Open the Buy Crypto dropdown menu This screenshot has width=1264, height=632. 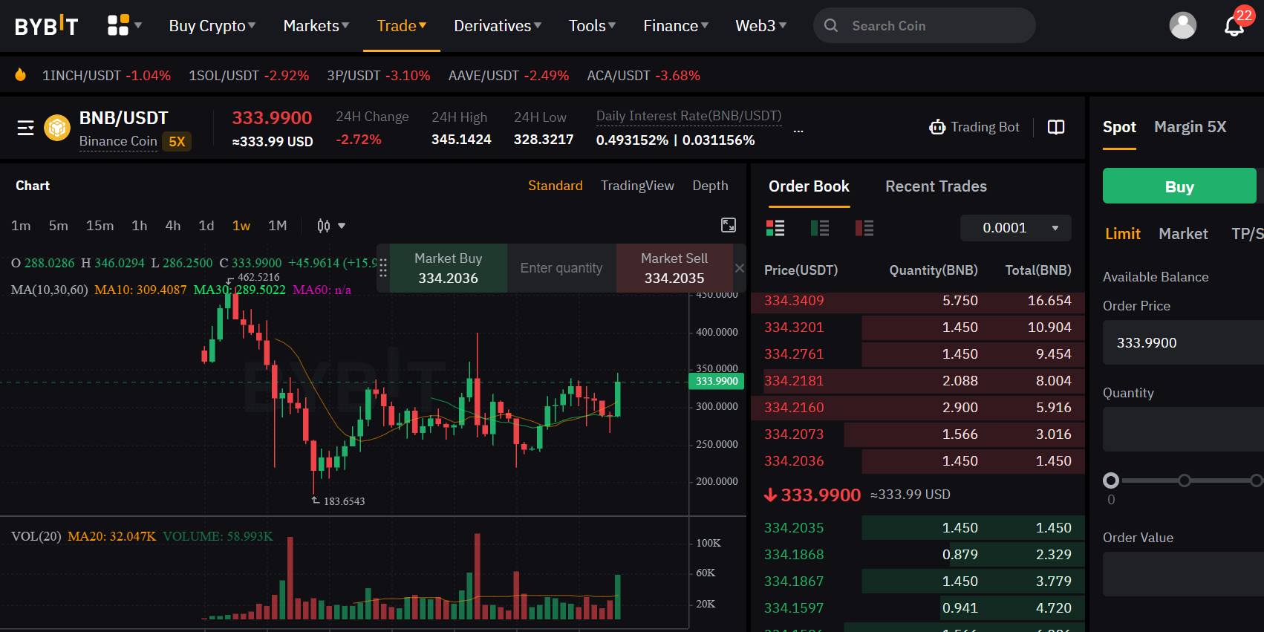212,26
